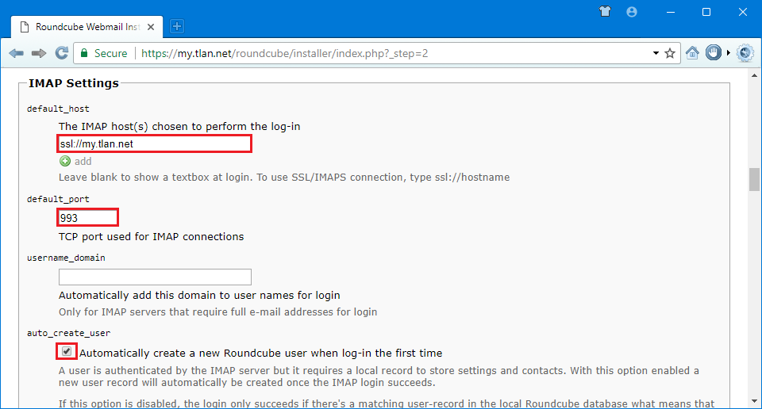The image size is (762, 409).
Task: Click 'Automatically add this domain' description
Action: pos(199,296)
